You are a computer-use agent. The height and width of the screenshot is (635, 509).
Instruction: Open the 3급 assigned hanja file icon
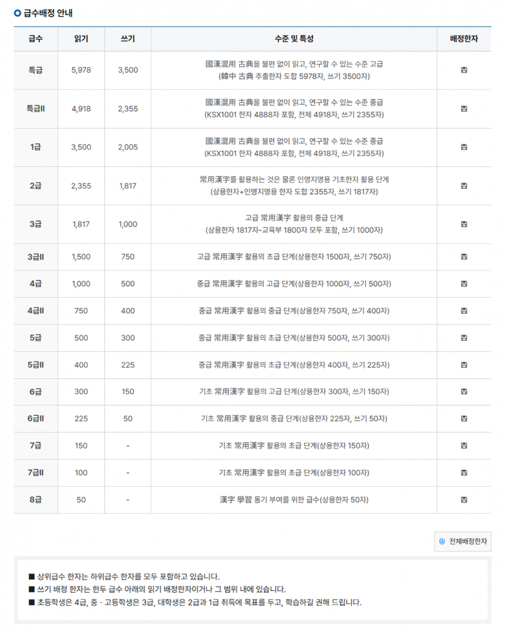tap(464, 224)
